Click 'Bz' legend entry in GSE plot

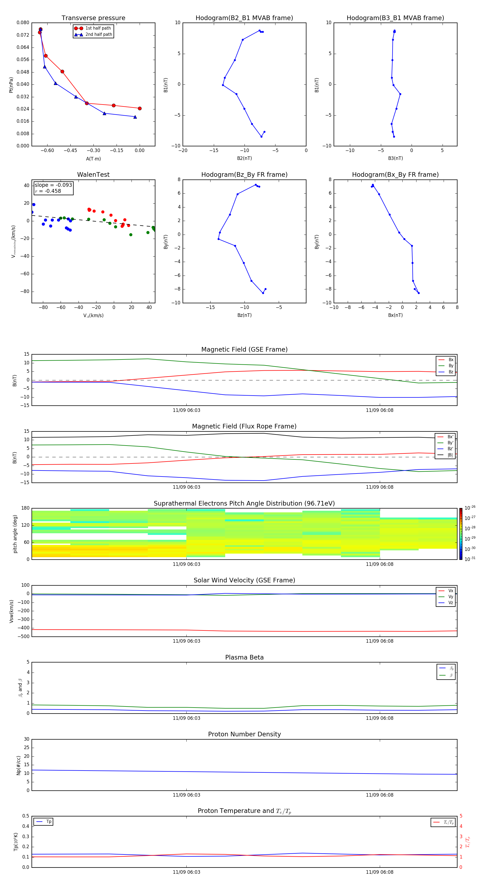click(446, 372)
